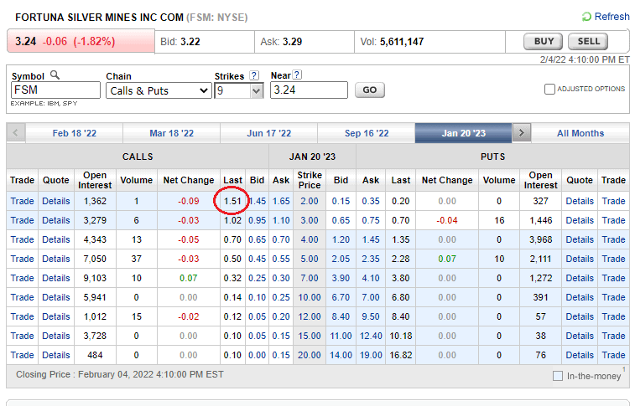Image resolution: width=635 pixels, height=406 pixels.
Task: Open the All Months tab
Action: tap(580, 133)
